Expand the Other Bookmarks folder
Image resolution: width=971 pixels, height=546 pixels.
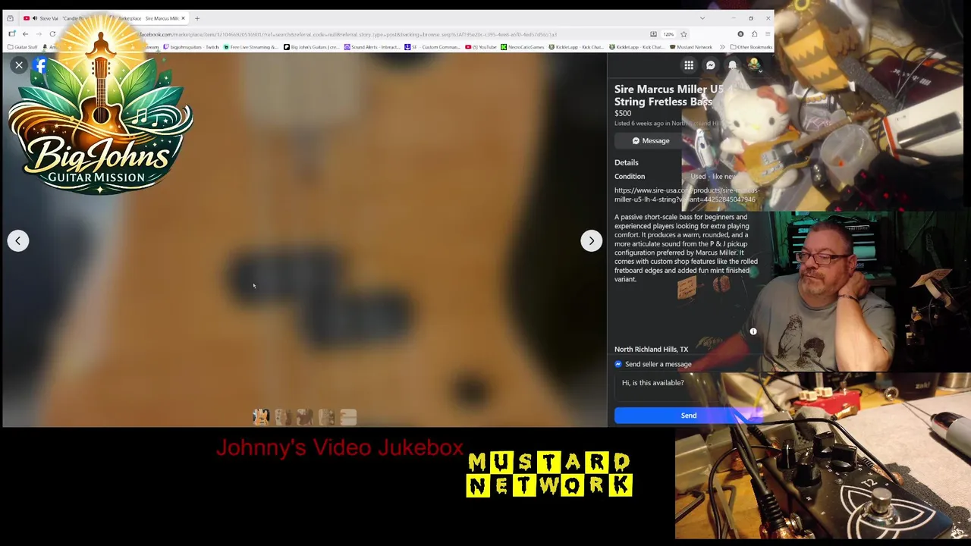751,47
